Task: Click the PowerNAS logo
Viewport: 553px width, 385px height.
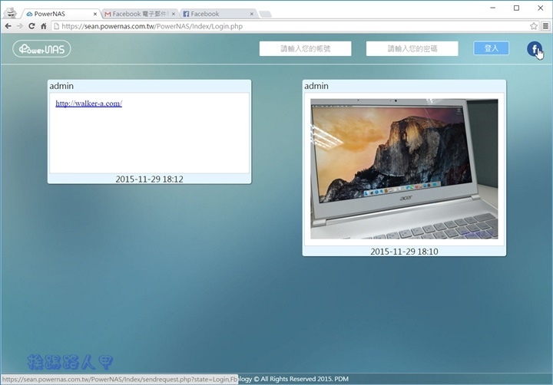Action: [41, 49]
